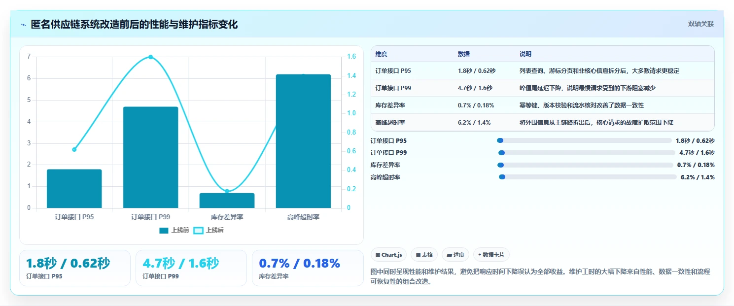The width and height of the screenshot is (734, 306).
Task: Click the description starting 峰值尾延迟下降
Action: point(587,88)
